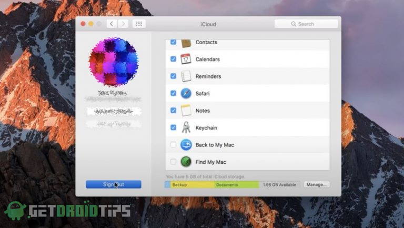404x228 pixels.
Task: Close the iCloud window with red button
Action: pyautogui.click(x=83, y=24)
